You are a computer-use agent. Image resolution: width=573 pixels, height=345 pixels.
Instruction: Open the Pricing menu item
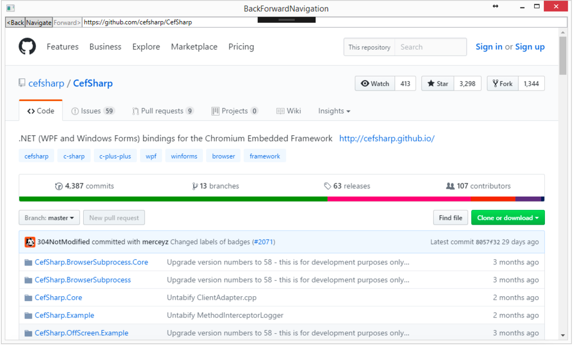tap(241, 47)
